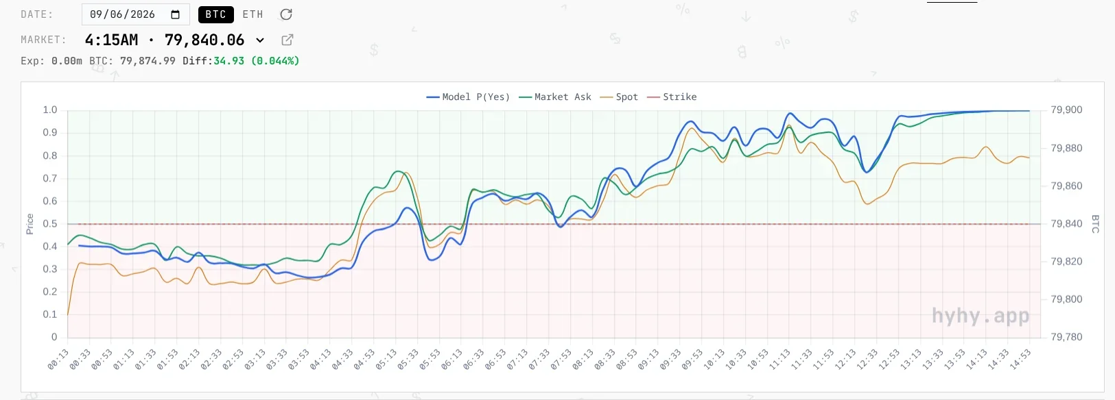Open the calendar picker icon

[x=175, y=14]
